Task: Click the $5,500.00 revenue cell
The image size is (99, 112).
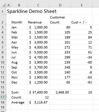Action: pos(38,52)
